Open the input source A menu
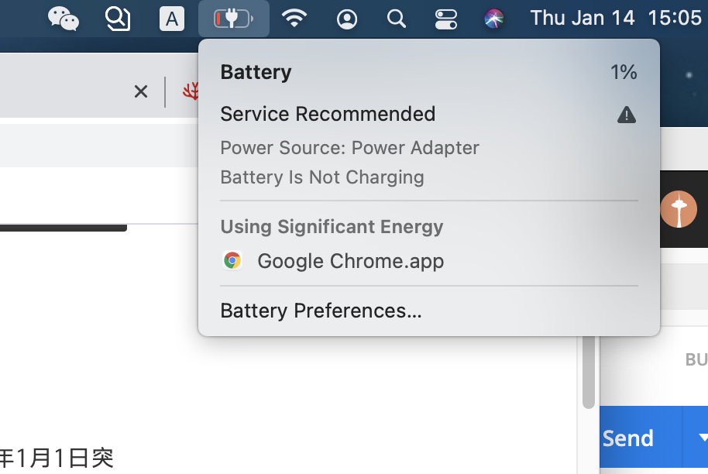The width and height of the screenshot is (708, 474). click(x=172, y=19)
